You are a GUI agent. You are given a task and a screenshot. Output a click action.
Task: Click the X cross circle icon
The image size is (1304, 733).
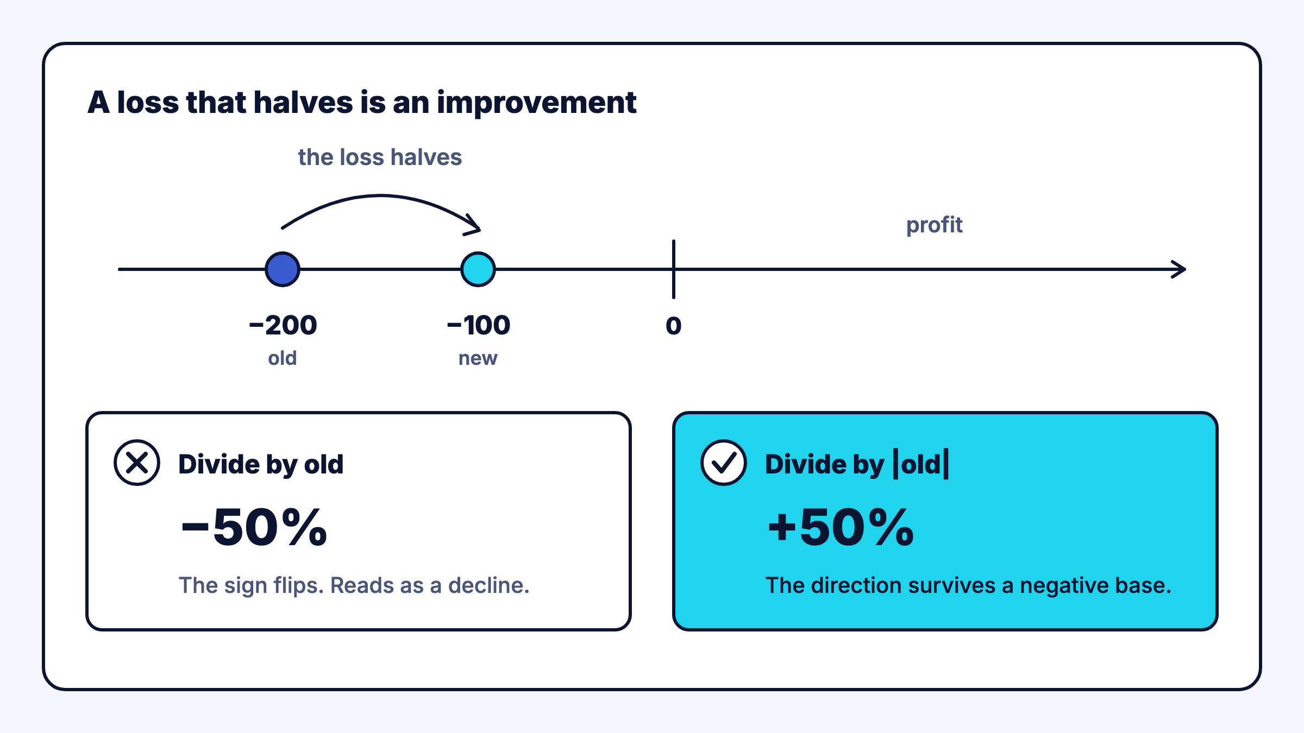coord(137,463)
